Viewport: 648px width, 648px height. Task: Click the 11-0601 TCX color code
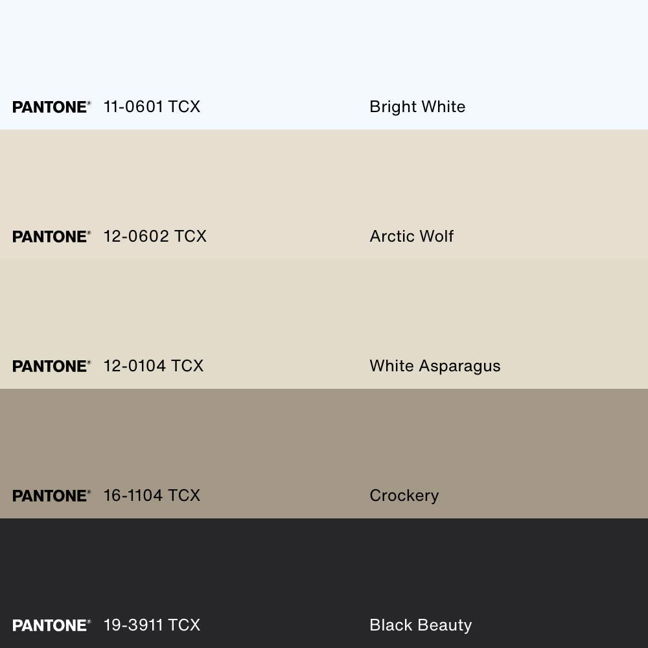tap(152, 107)
